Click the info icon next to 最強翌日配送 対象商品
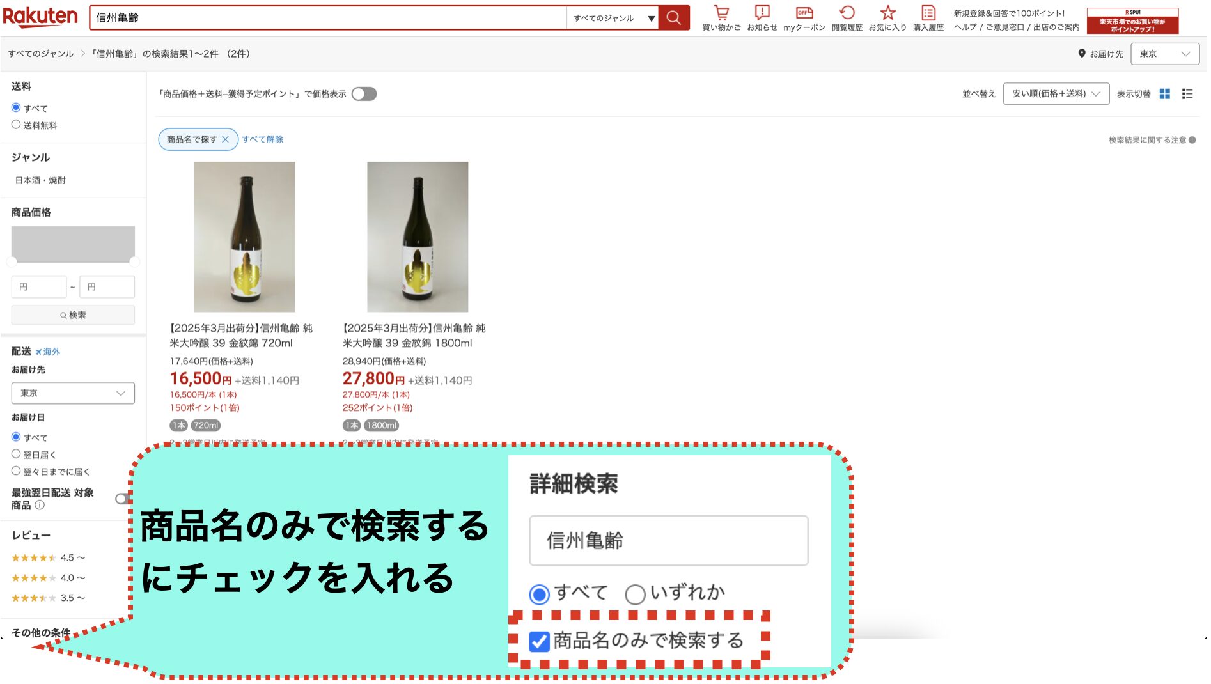Viewport: 1211px width, 684px height. click(40, 505)
